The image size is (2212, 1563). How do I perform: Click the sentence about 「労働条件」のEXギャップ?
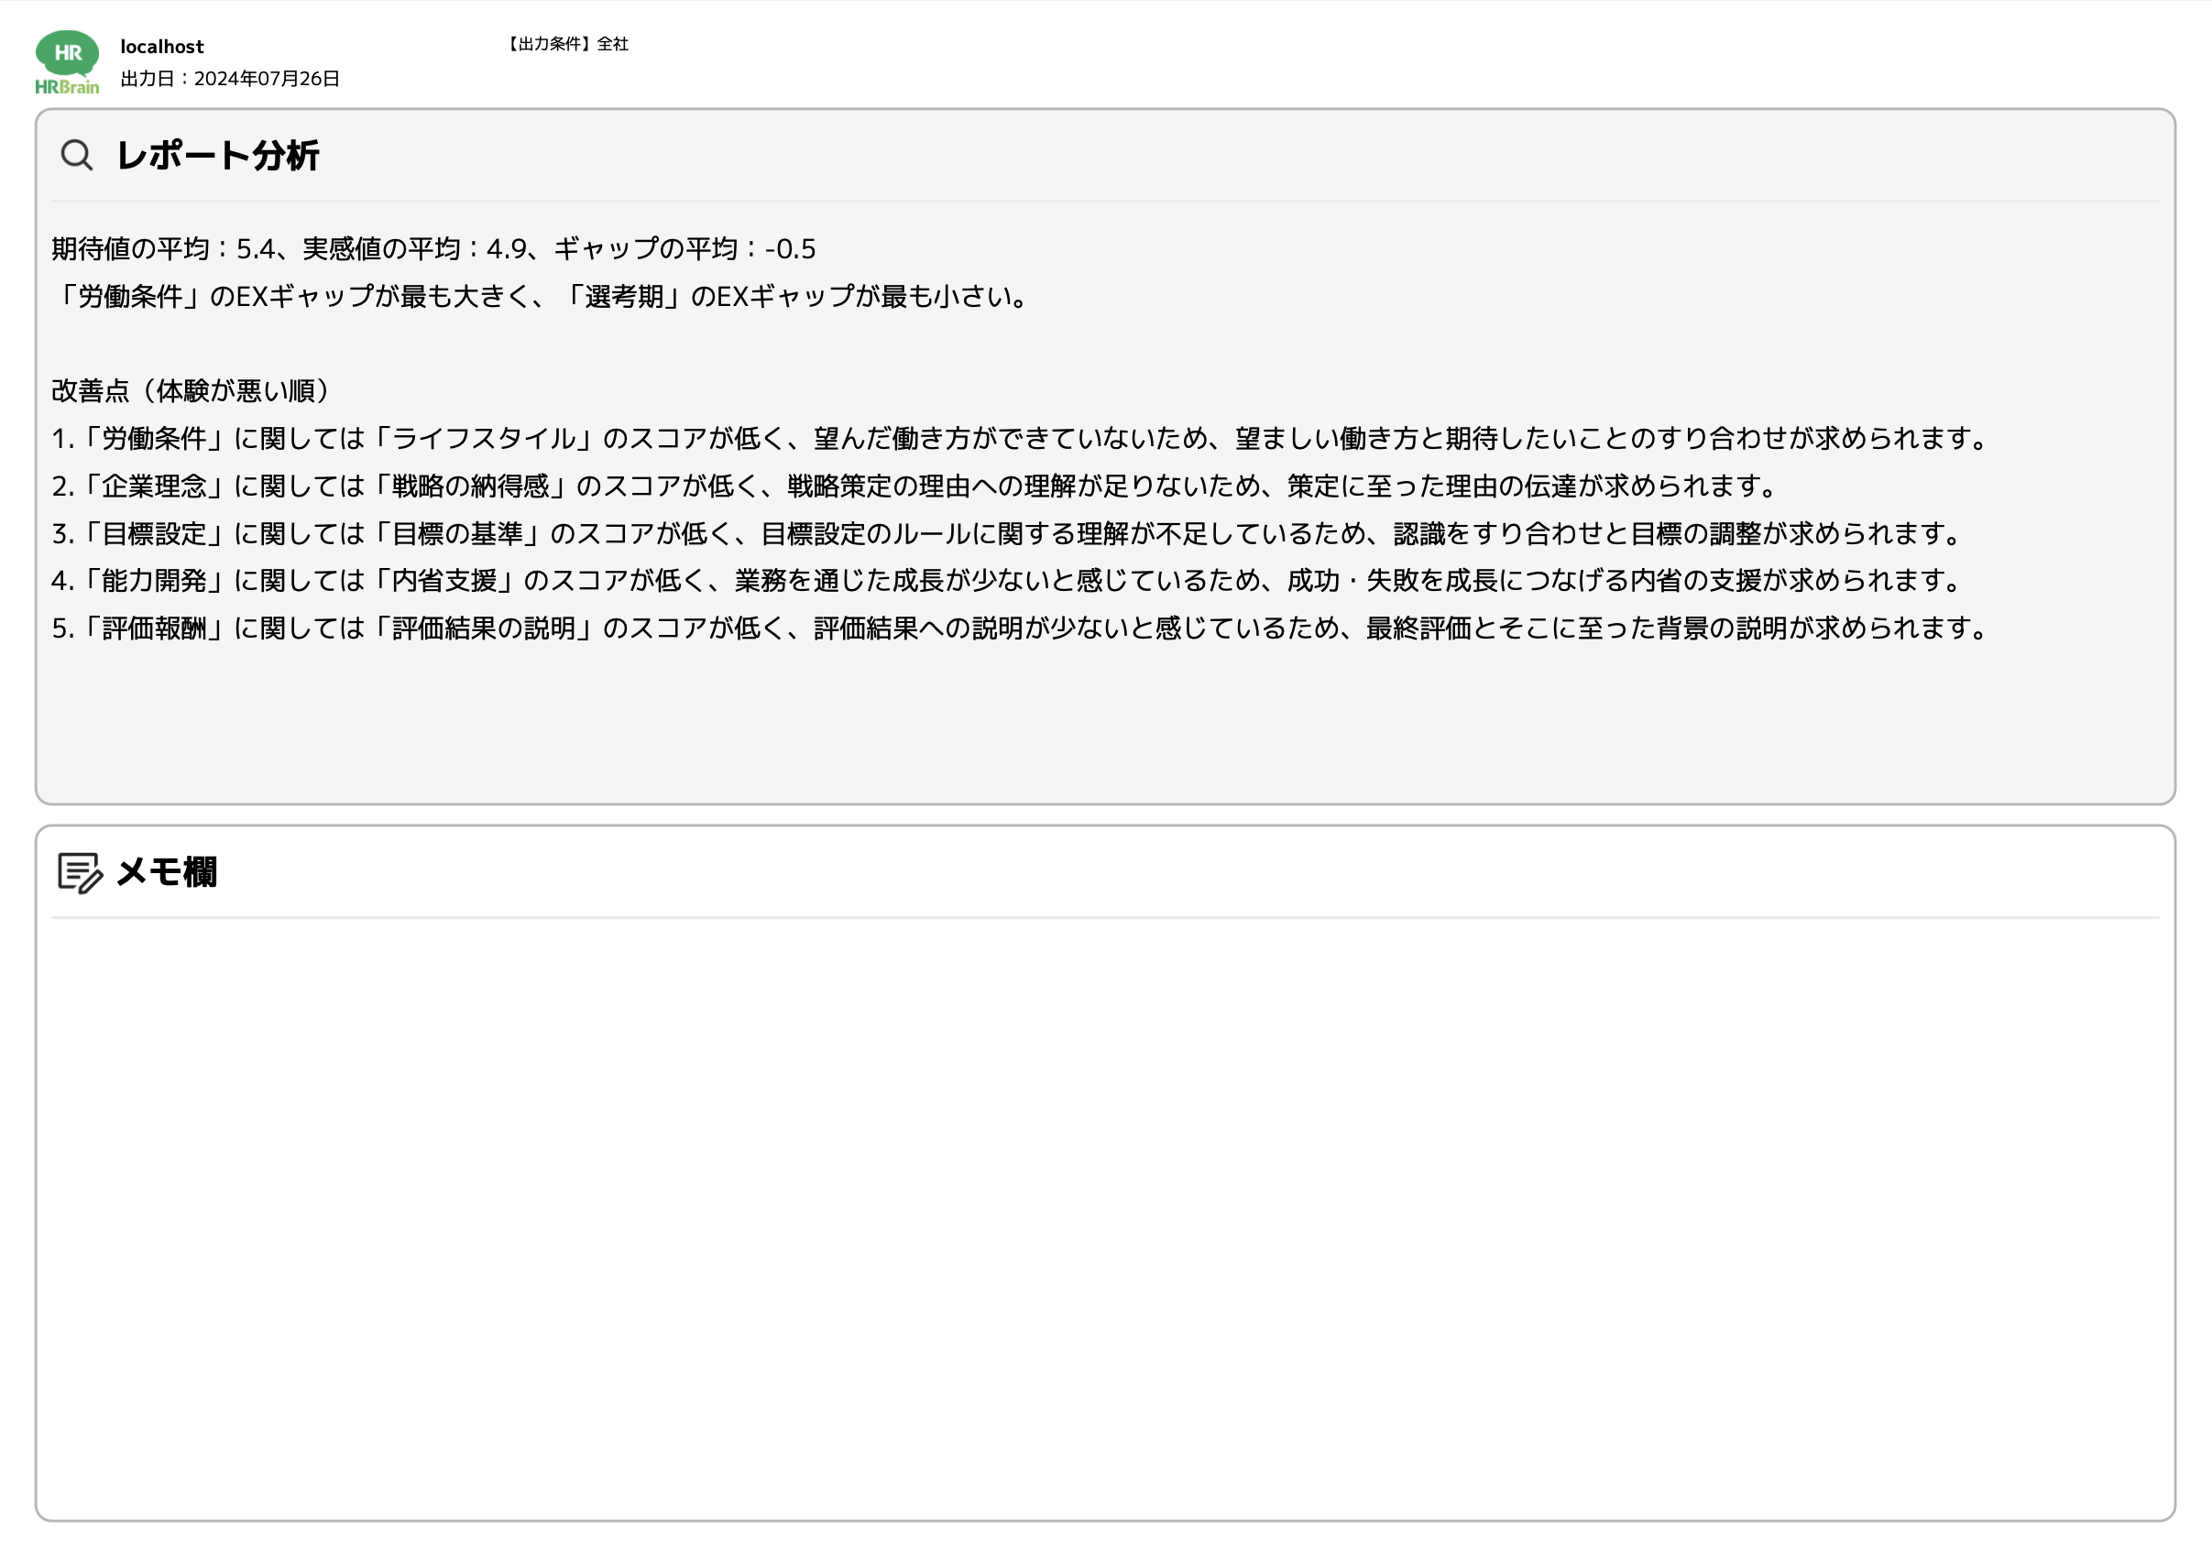(540, 297)
